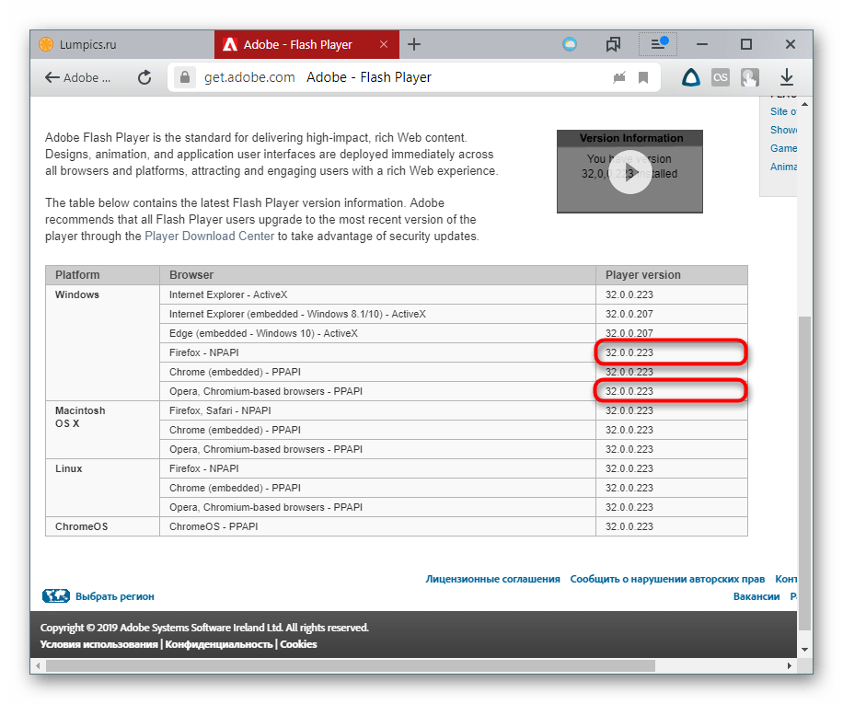Reload the page with the refresh icon
The image size is (843, 704).
[144, 78]
